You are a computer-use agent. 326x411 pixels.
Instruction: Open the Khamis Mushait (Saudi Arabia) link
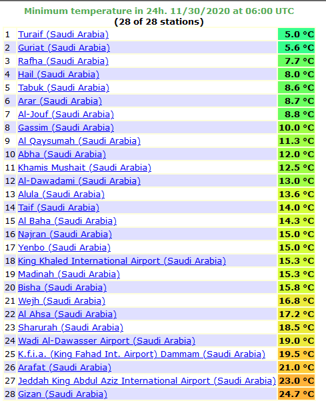tap(85, 167)
